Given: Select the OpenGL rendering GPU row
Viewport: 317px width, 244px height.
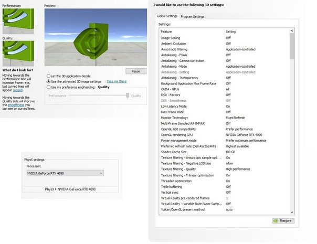Looking at the screenshot, I should click(225, 135).
